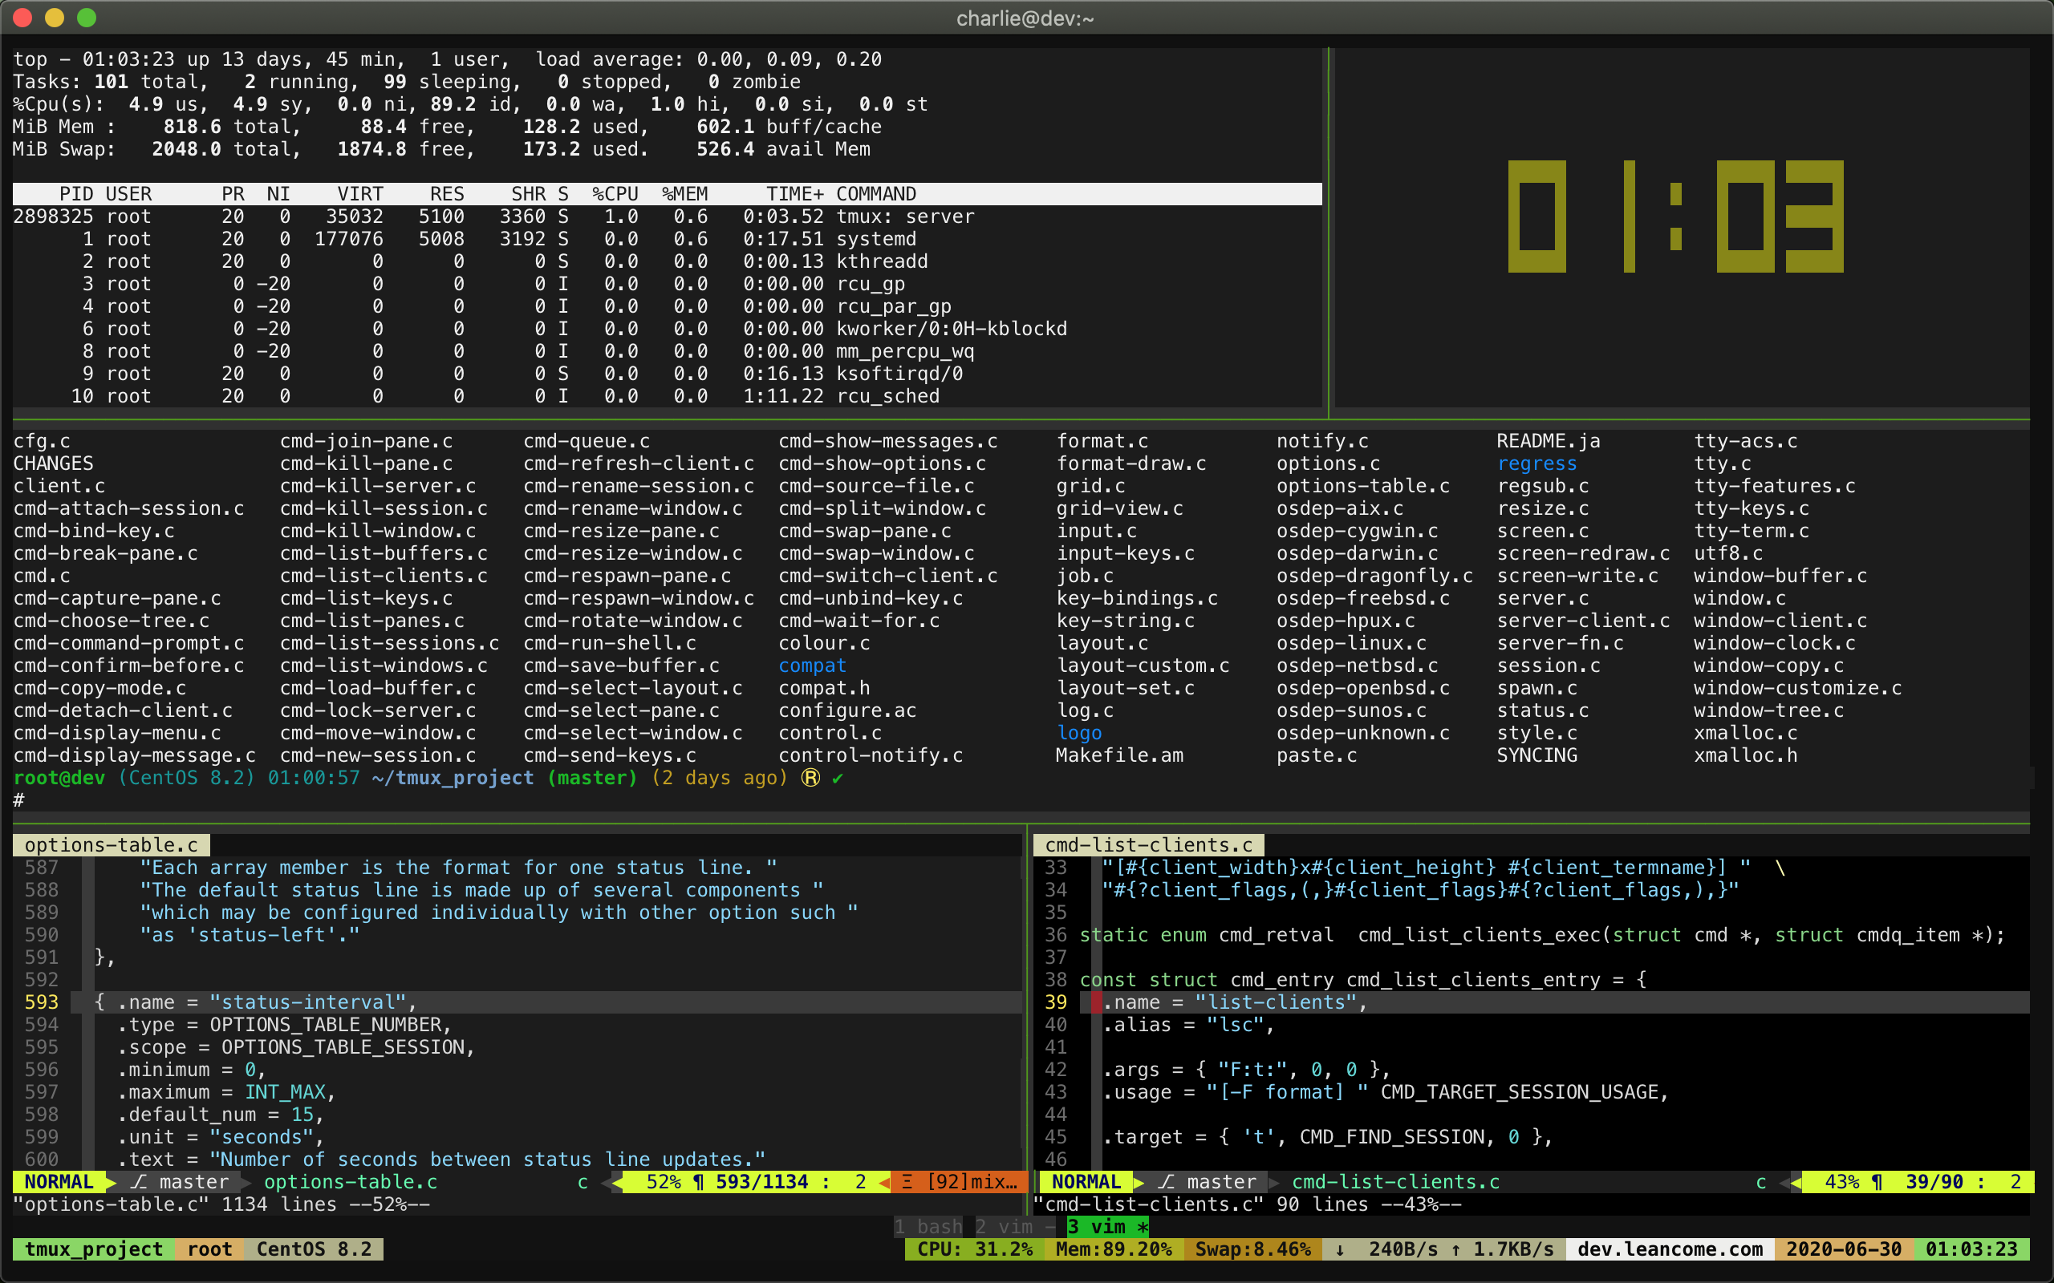This screenshot has height=1283, width=2054.
Task: Click the red sign marker on line 39
Action: [x=1096, y=1002]
